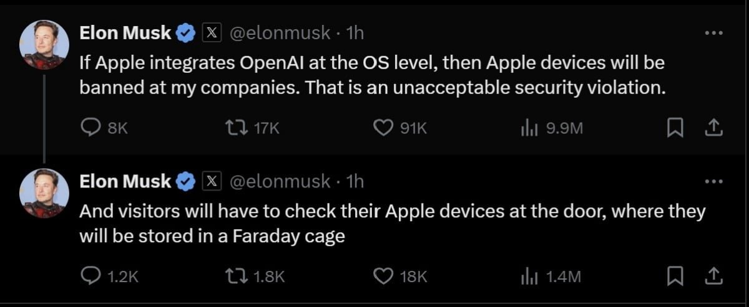749x307 pixels.
Task: Bookmark the Faraday cage tweet
Action: [675, 276]
